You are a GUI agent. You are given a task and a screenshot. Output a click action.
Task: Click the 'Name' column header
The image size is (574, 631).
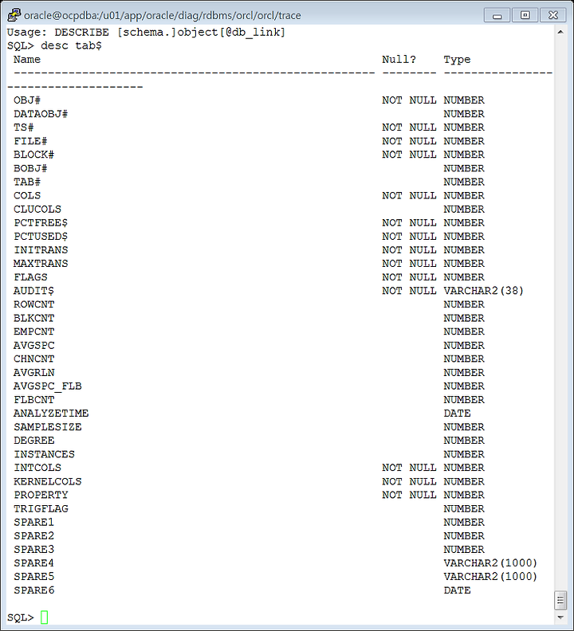27,60
